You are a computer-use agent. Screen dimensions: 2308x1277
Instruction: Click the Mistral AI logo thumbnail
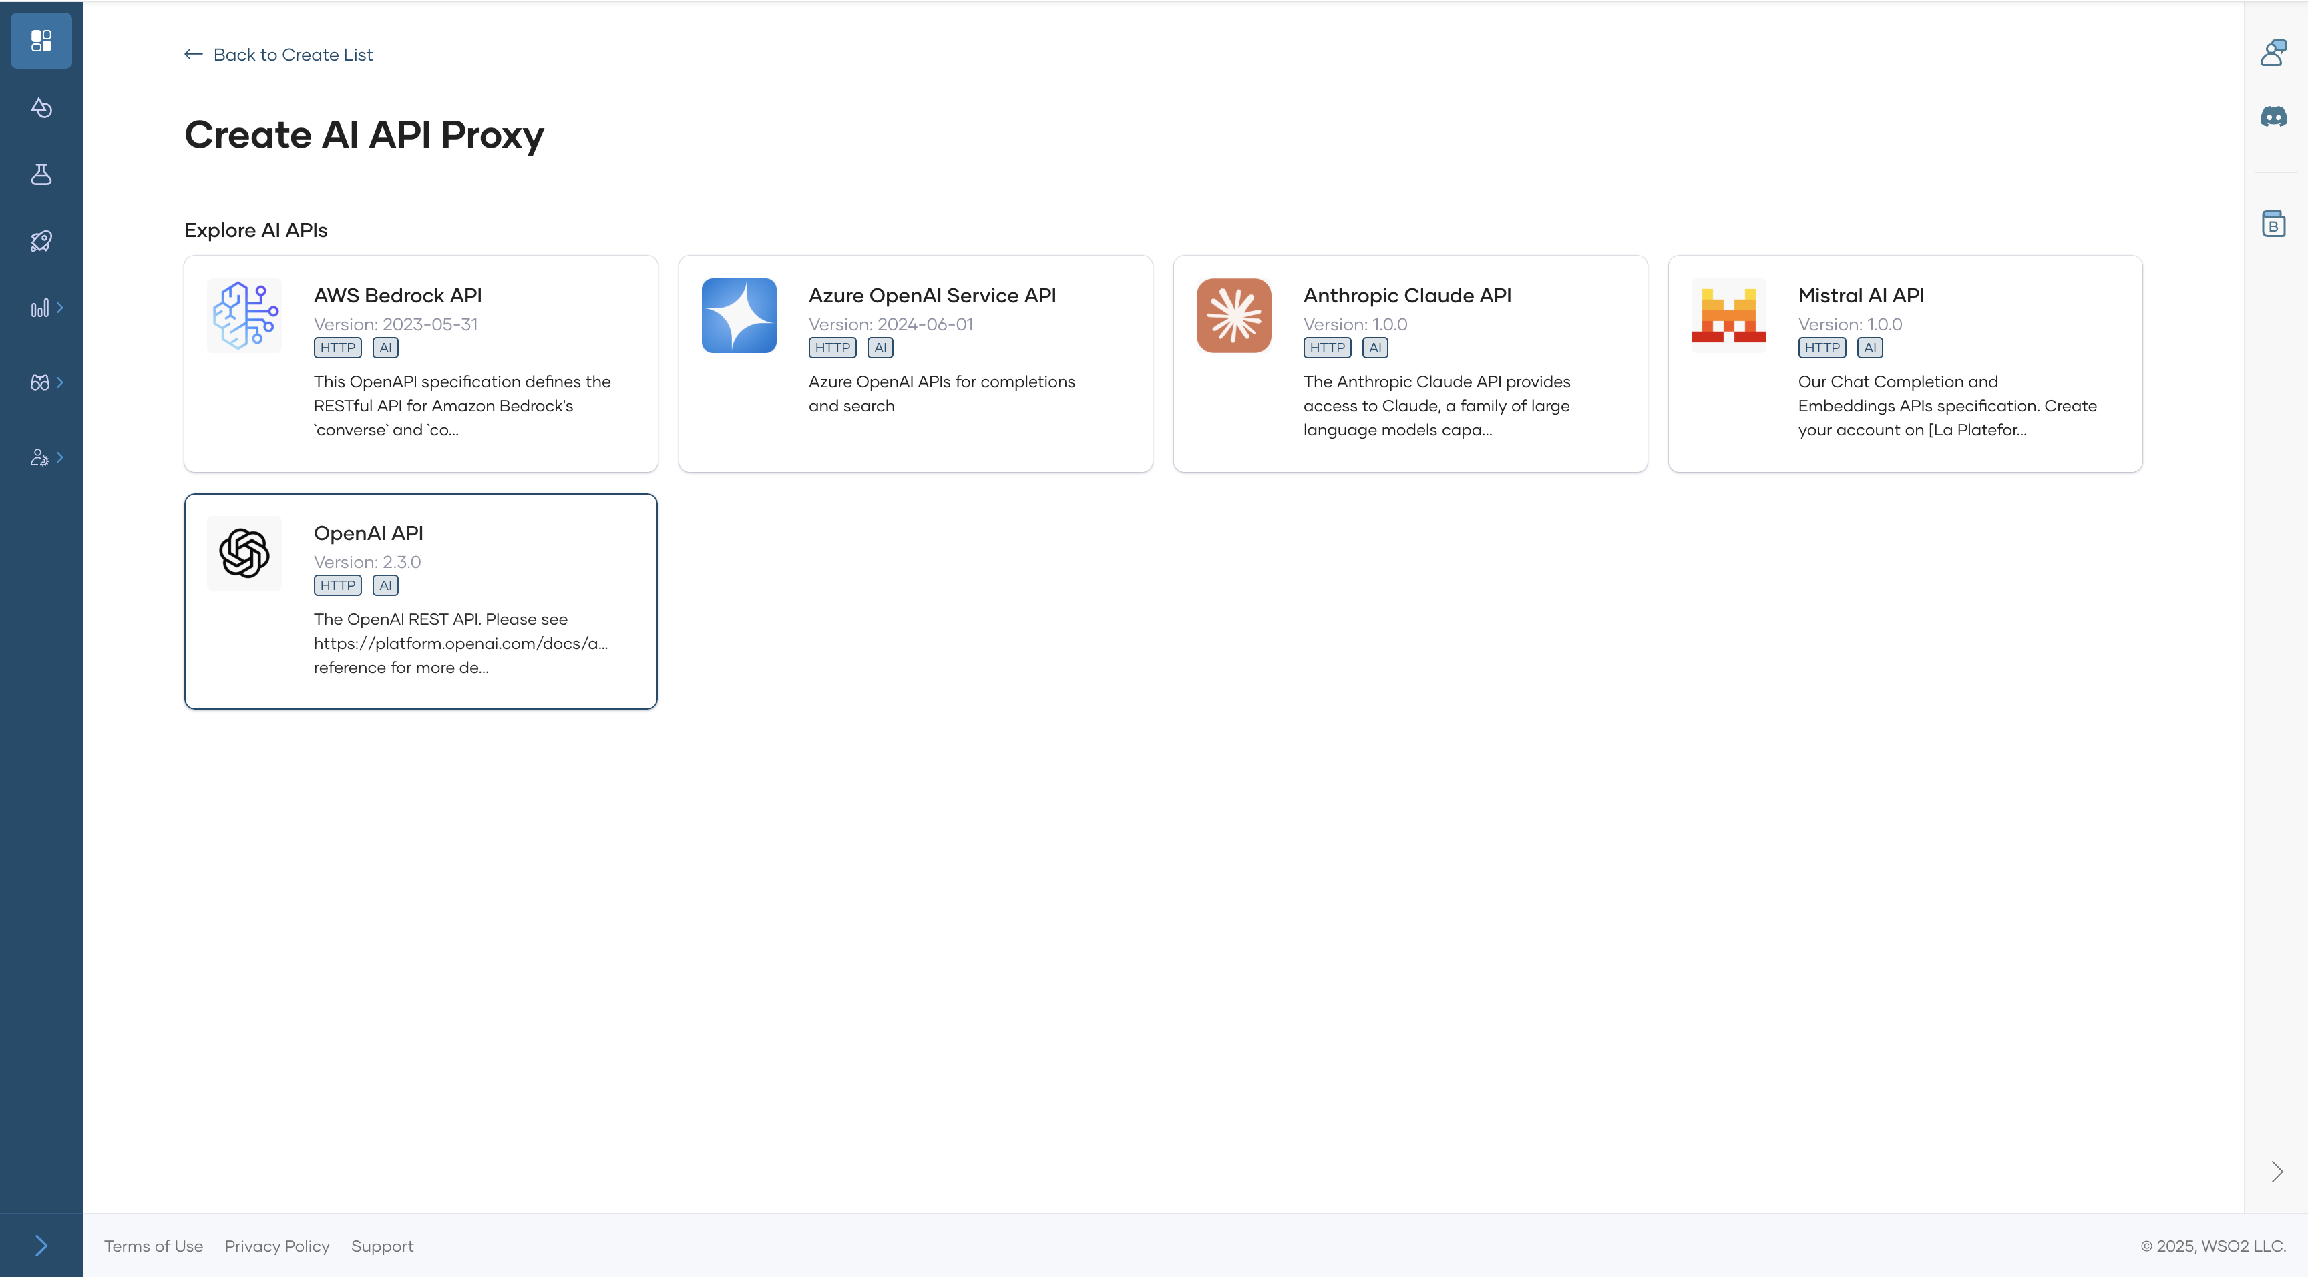tap(1728, 315)
